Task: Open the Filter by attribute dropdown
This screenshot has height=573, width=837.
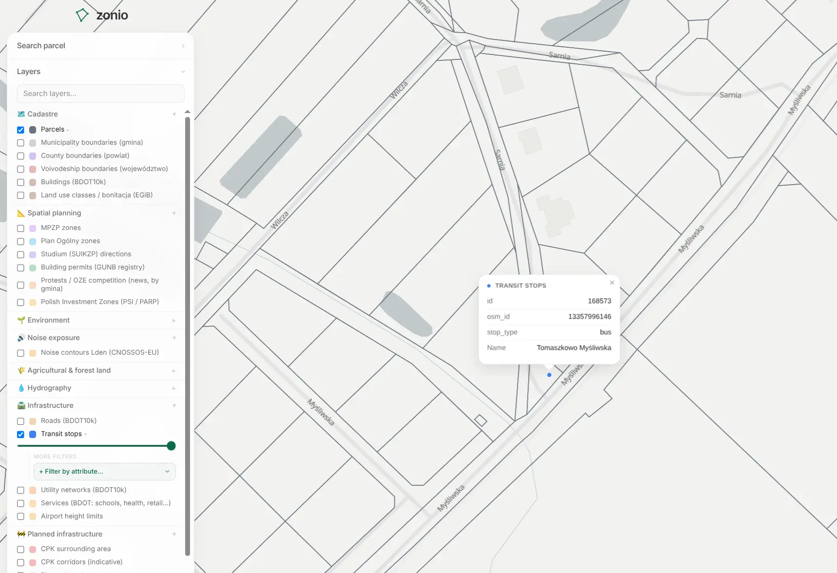Action: point(104,471)
